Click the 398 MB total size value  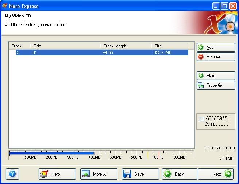pos(227,158)
